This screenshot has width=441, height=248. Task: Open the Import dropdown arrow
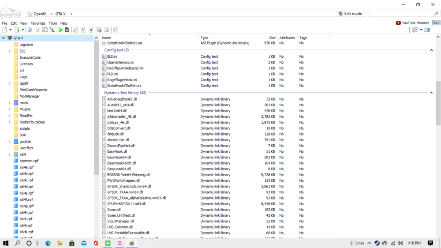(x=22, y=30)
